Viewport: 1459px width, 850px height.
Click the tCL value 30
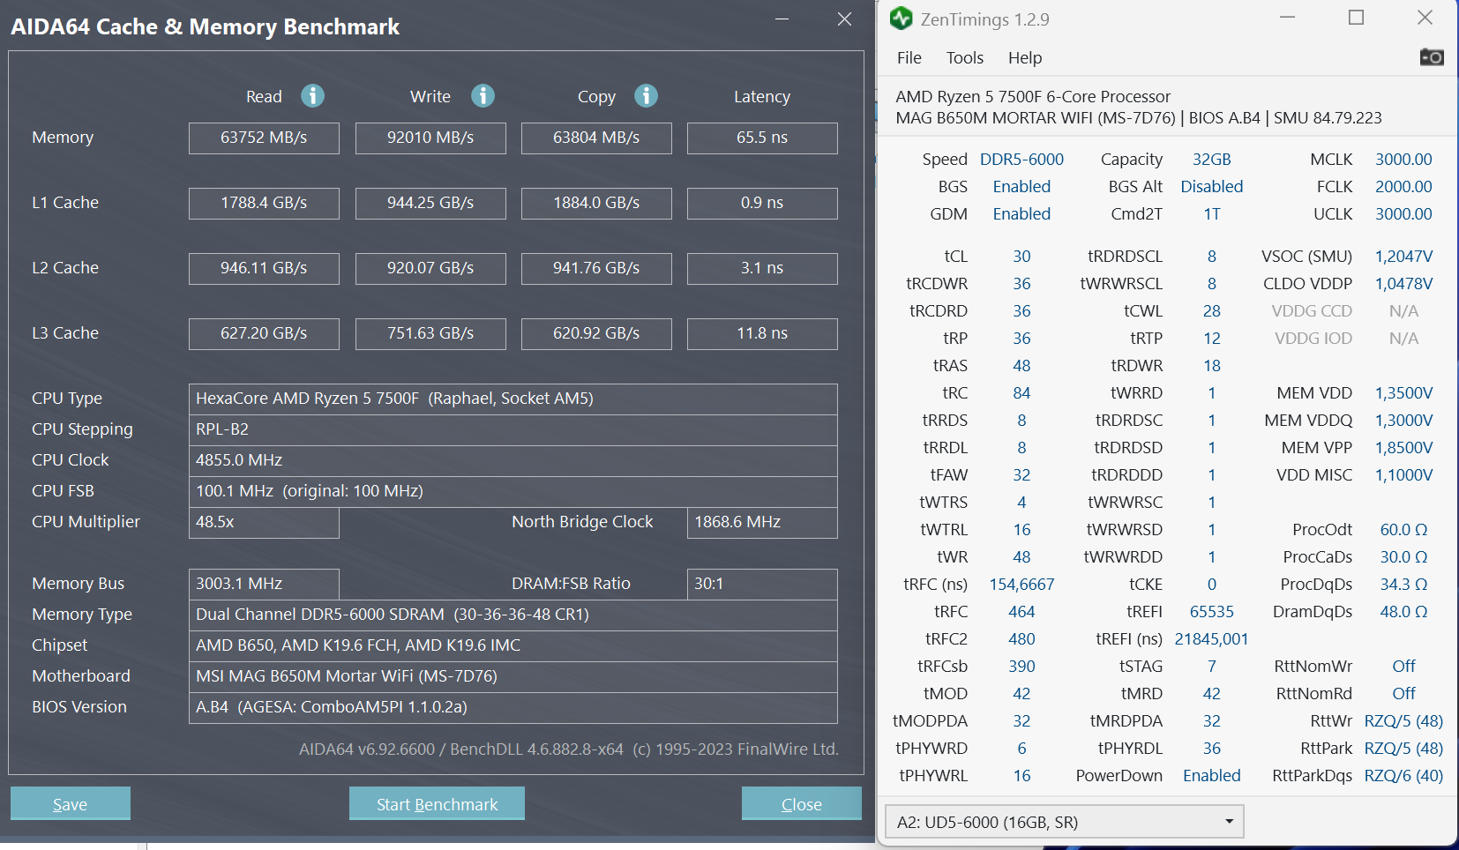(1021, 257)
